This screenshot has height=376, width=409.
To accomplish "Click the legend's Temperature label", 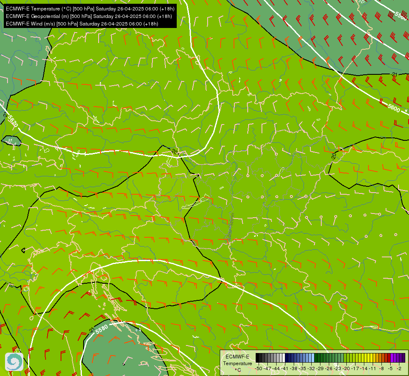I will [237, 363].
